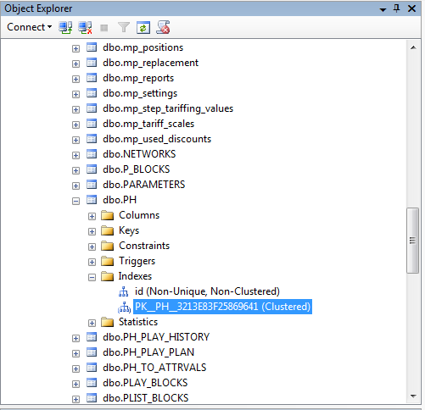425x410 pixels.
Task: Expand the Columns folder
Action: tap(92, 216)
